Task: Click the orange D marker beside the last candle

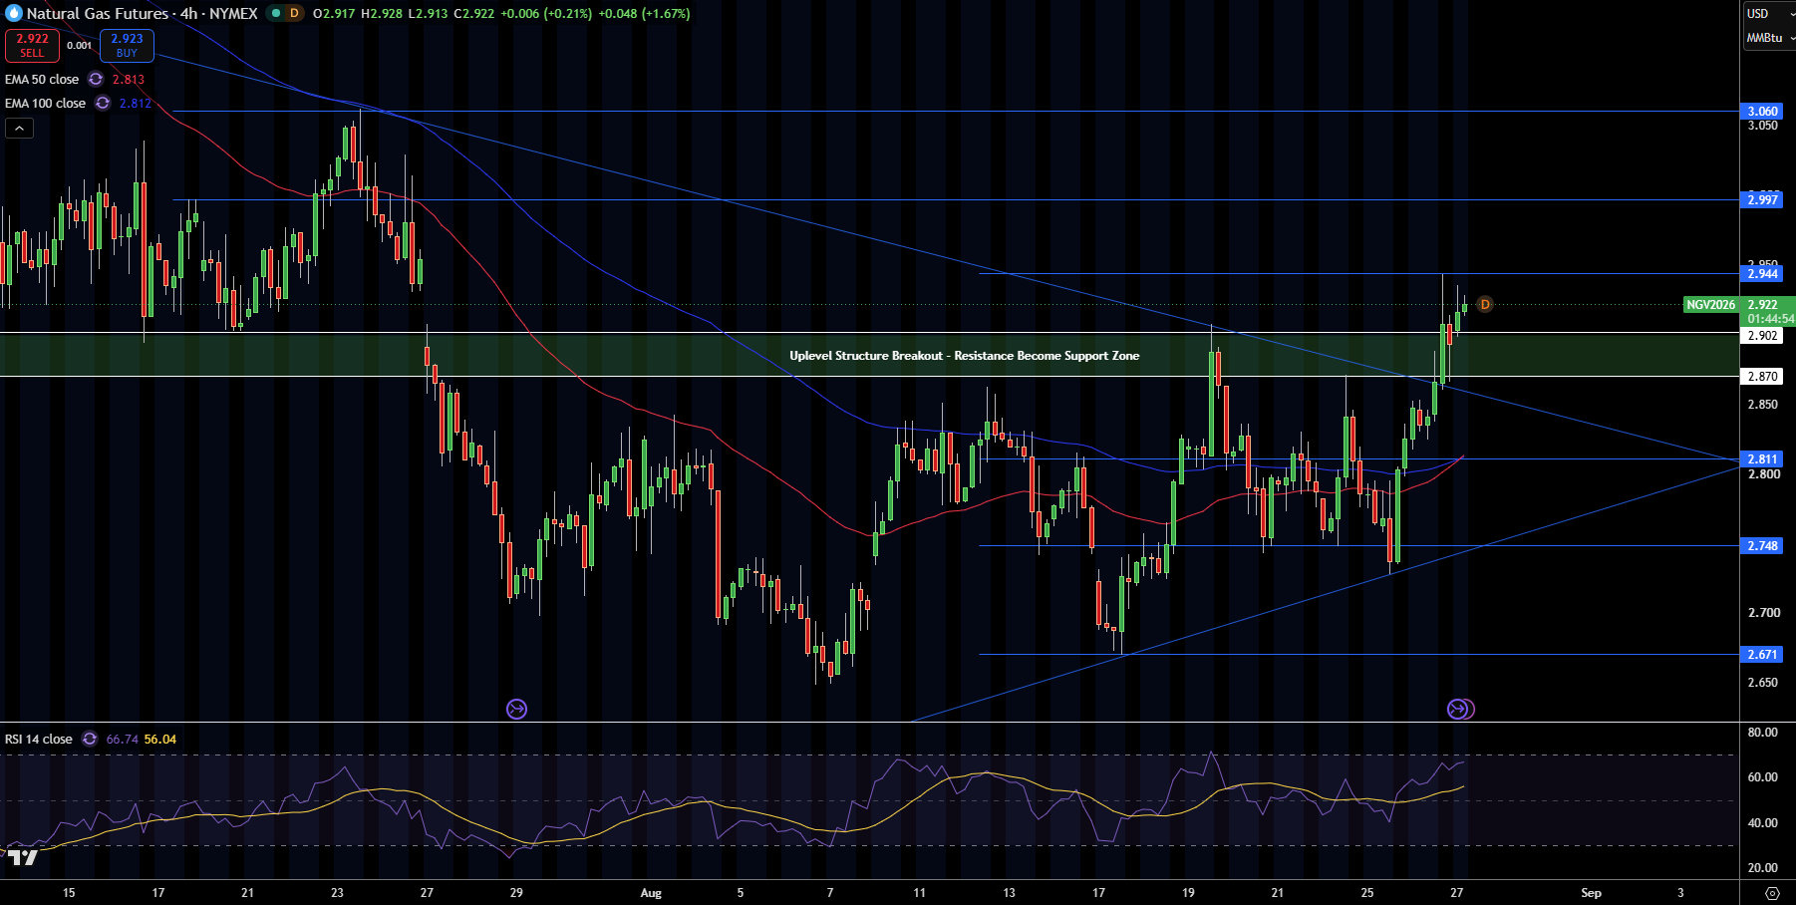Action: click(x=1485, y=304)
